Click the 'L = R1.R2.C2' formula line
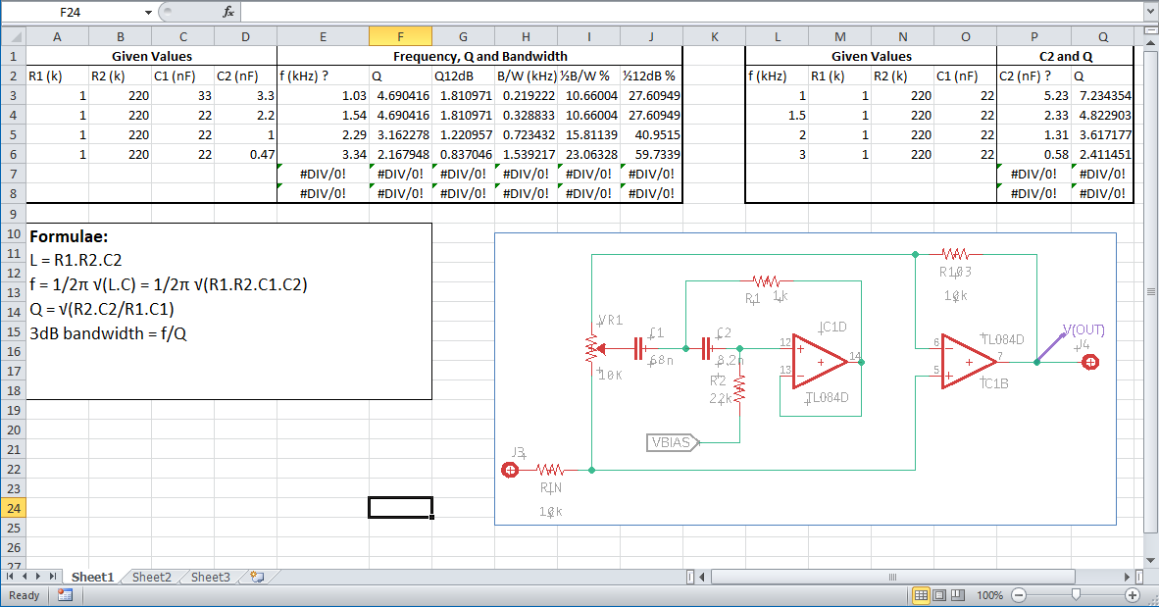The image size is (1159, 607). tap(76, 260)
